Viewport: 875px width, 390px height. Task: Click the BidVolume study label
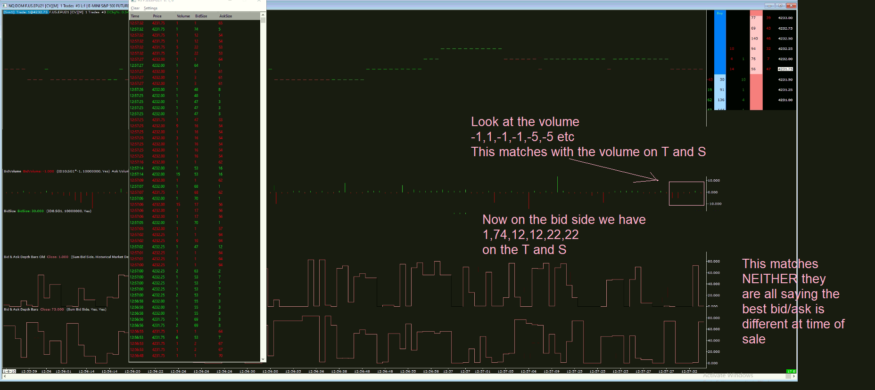click(13, 171)
